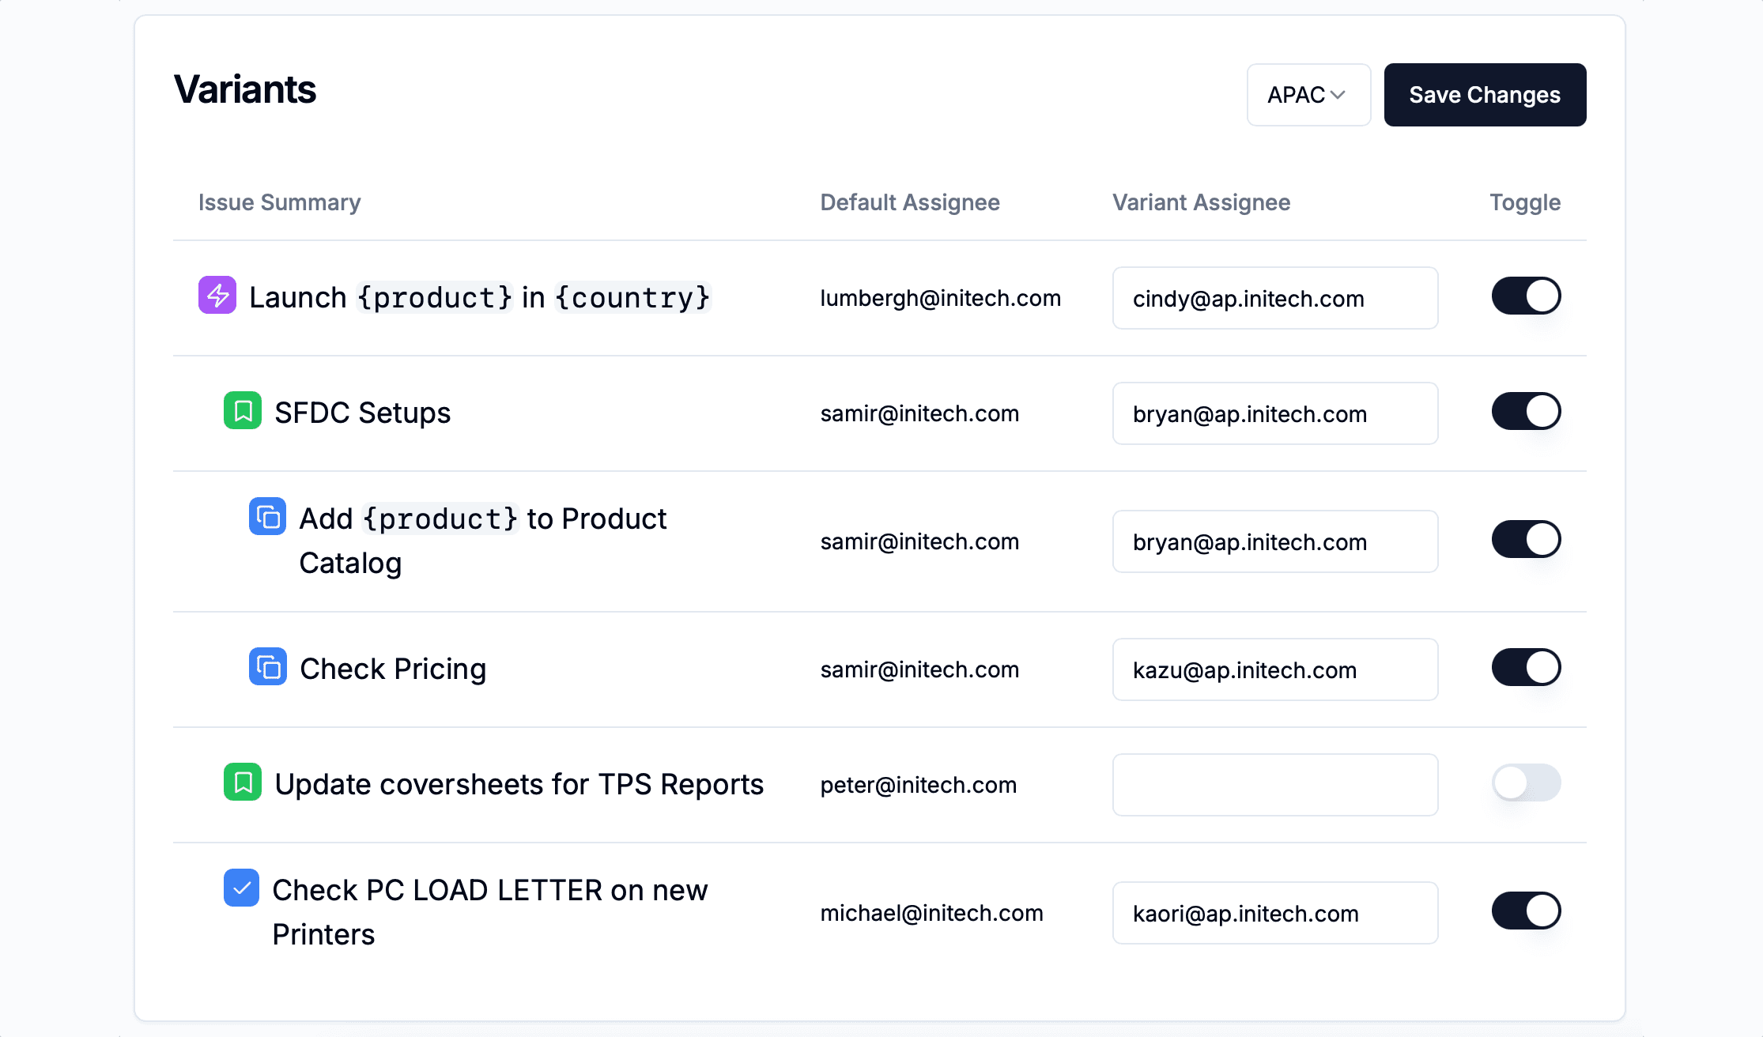Click the blue copy icon for Check Pricing
The width and height of the screenshot is (1763, 1037).
[268, 668]
